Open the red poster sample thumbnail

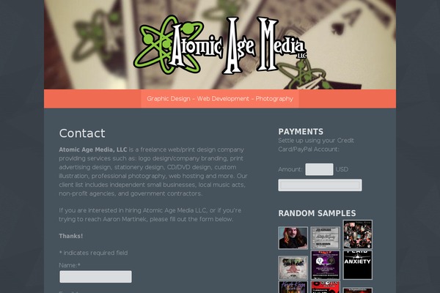pos(325,287)
